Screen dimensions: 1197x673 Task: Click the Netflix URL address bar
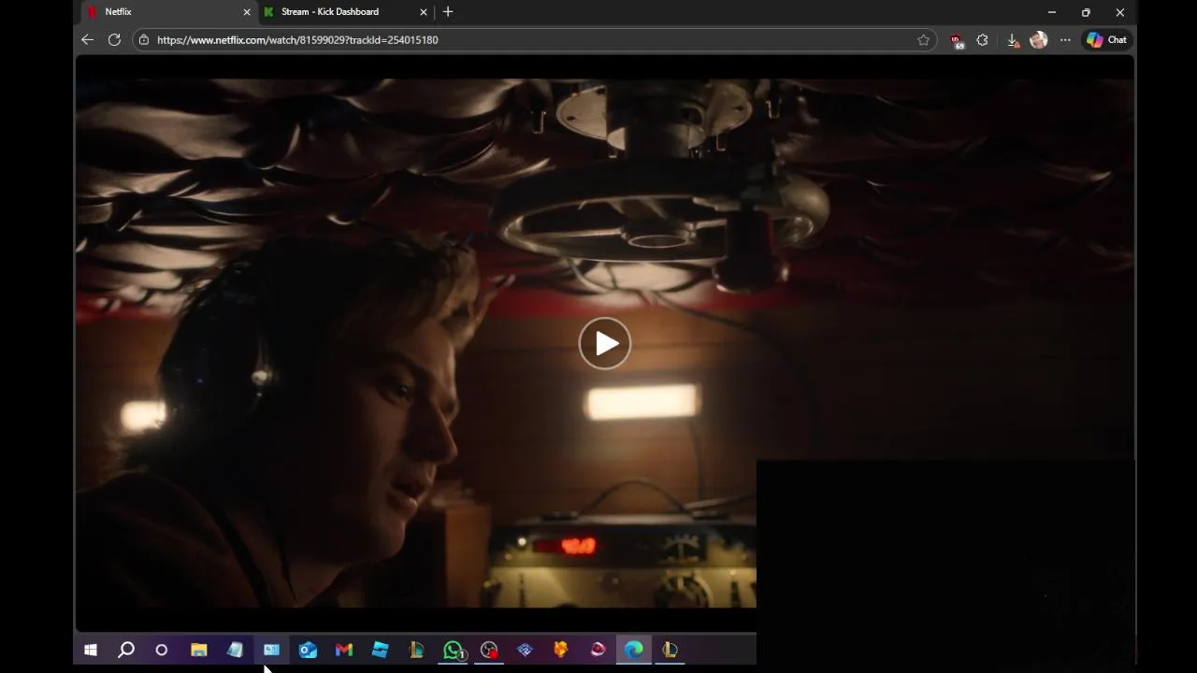pos(533,40)
